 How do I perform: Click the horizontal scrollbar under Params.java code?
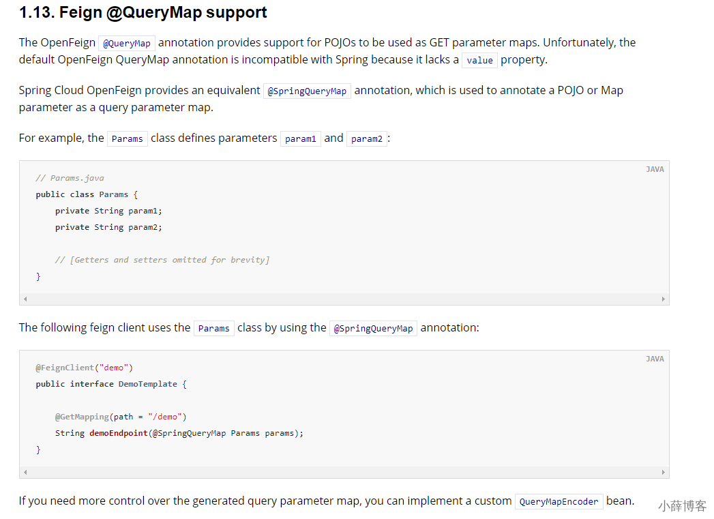tap(344, 299)
